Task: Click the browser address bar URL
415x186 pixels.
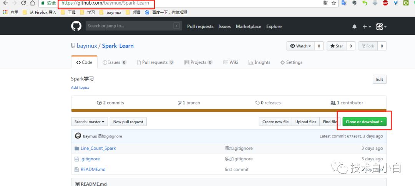Action: (x=105, y=3)
